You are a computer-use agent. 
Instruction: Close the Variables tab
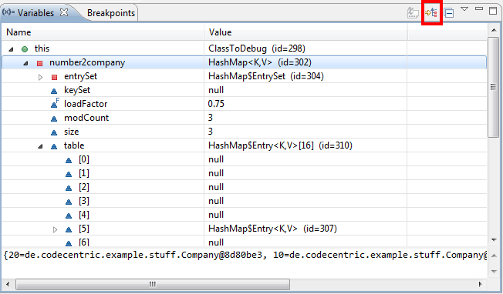tap(65, 12)
